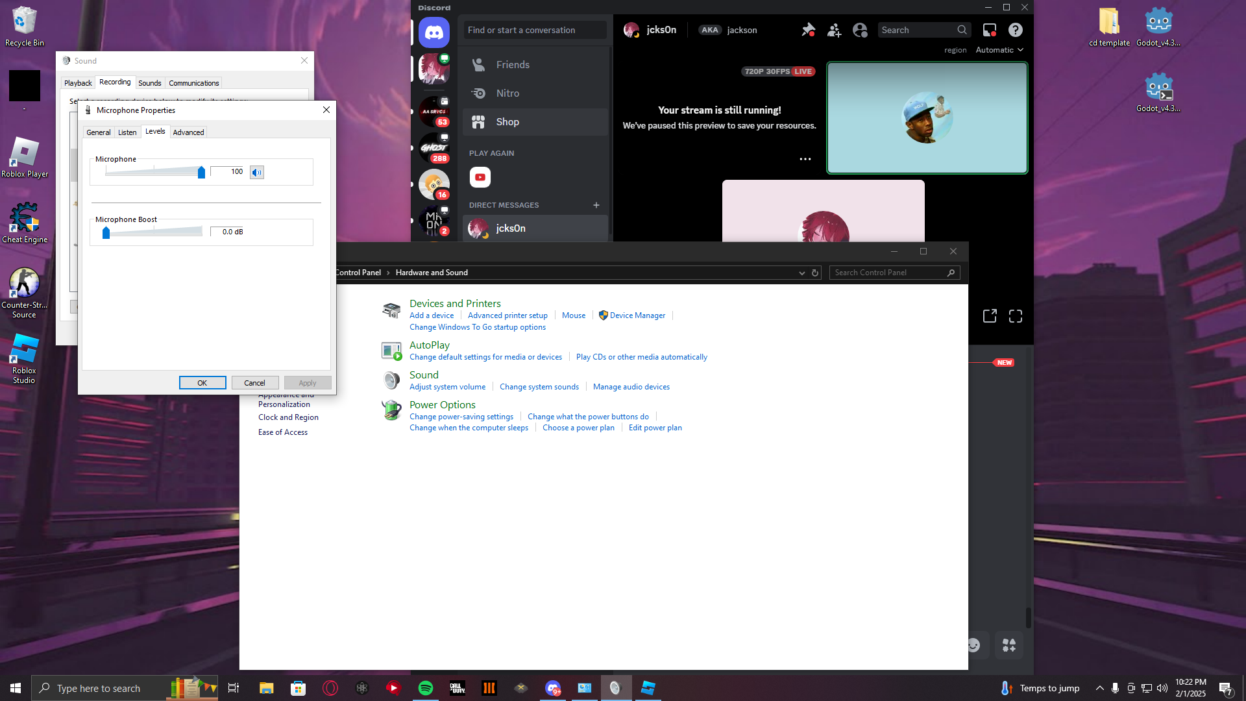Open pinned messages in Discord
The image size is (1246, 701).
pos(808,30)
